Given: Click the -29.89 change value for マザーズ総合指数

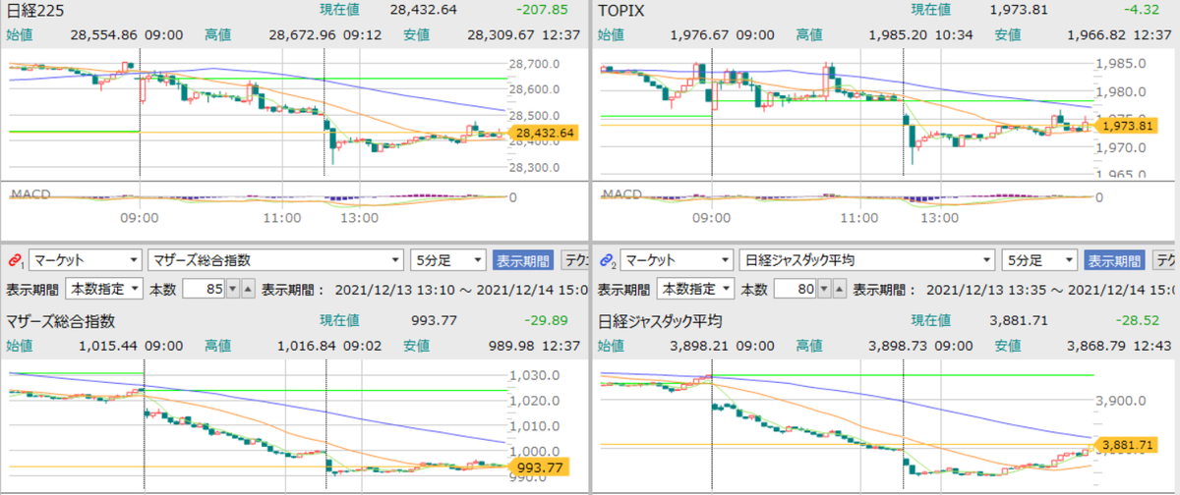Looking at the screenshot, I should (x=545, y=320).
